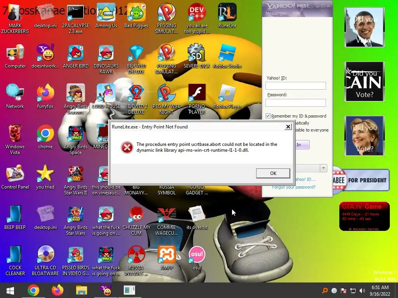398x298 pixels.
Task: Focus the Yahoo! ID input field
Action: [x=296, y=86]
